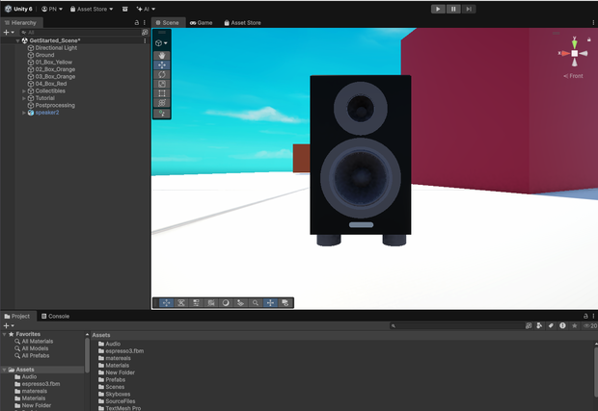Select the Rotate tool
Screen dimensions: 598x411
162,74
